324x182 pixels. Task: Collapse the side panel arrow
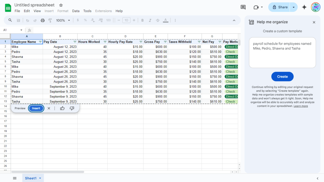pos(318,178)
